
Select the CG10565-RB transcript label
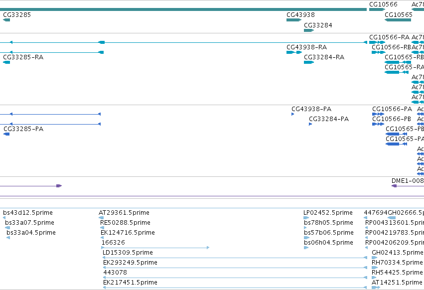point(404,57)
